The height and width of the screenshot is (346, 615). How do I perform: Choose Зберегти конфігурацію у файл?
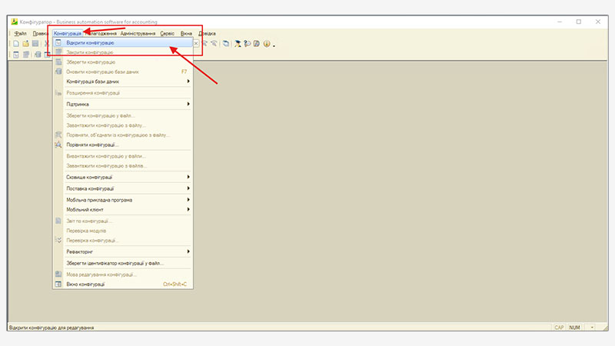pyautogui.click(x=106, y=115)
